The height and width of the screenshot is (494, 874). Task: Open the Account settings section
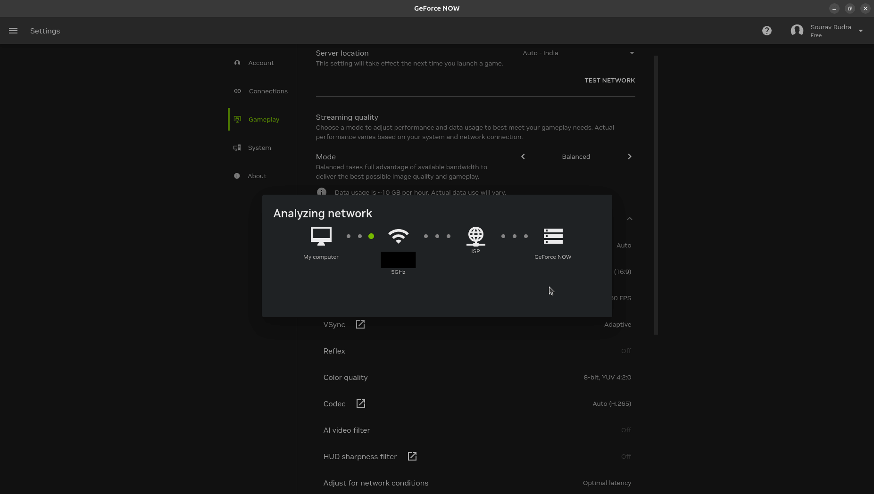coord(261,63)
